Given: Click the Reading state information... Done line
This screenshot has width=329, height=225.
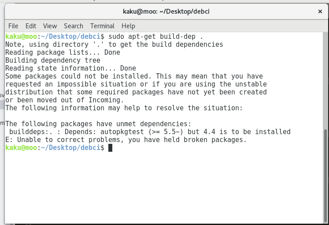Looking at the screenshot, I should pyautogui.click(x=71, y=68).
